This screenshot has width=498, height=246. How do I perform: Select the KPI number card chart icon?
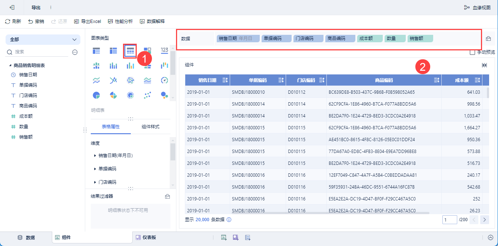tap(165, 50)
